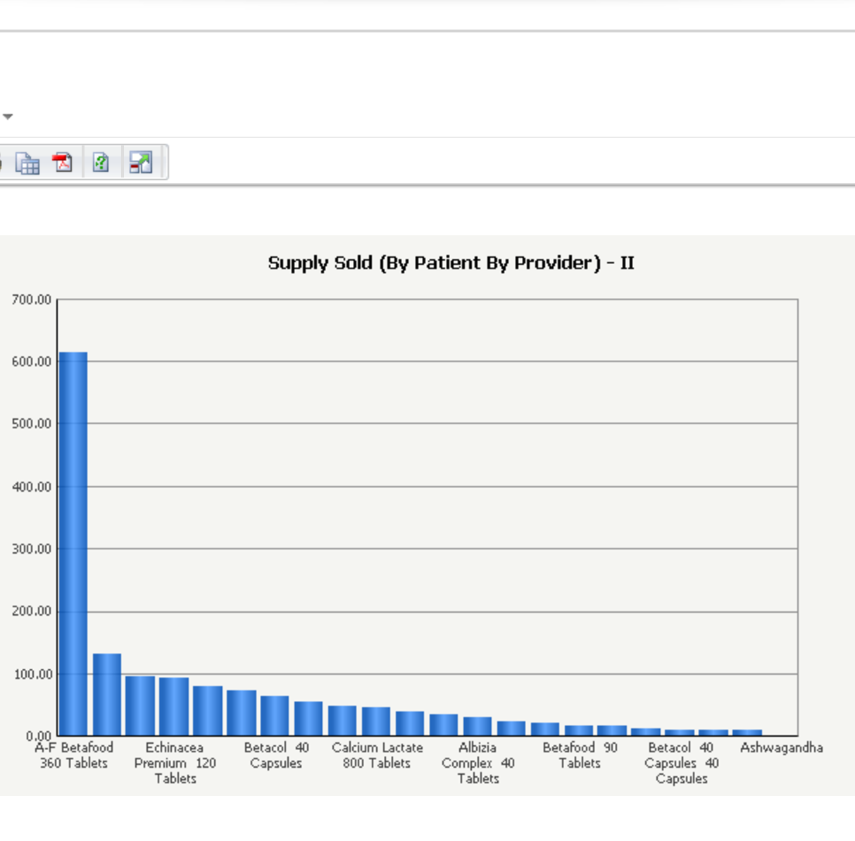Viewport: 855px width, 841px height.
Task: Click the 300.00 y-axis value
Action: click(32, 549)
